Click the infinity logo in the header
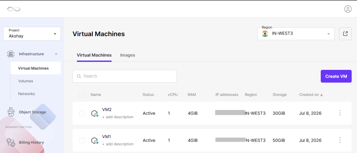The image size is (357, 153). [x=14, y=9]
